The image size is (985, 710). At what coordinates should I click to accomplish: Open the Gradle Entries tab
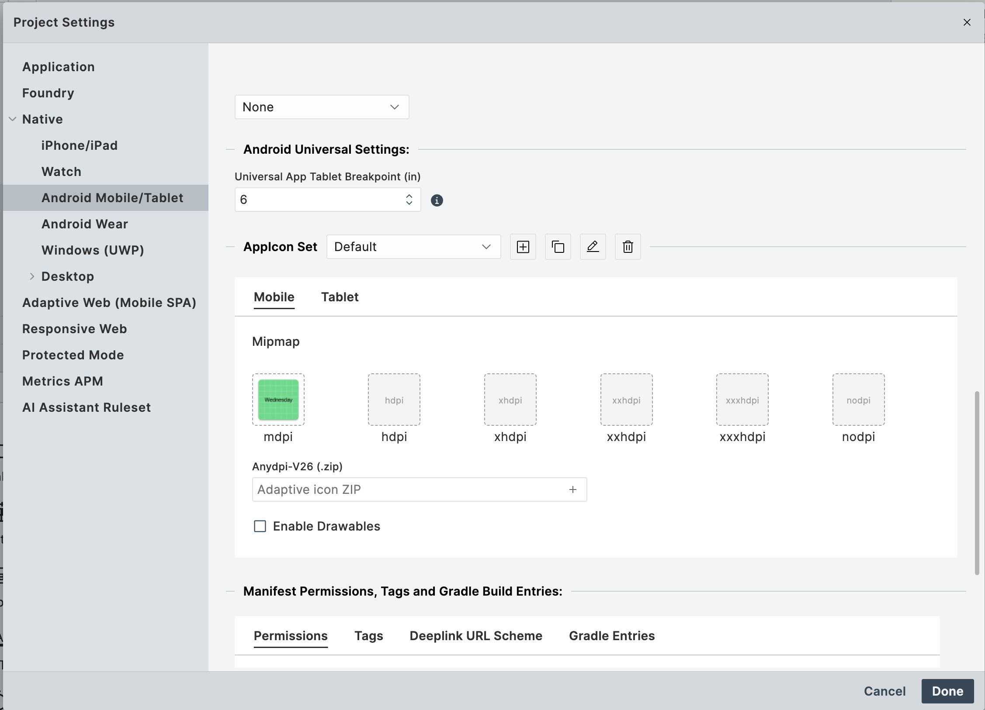[611, 636]
